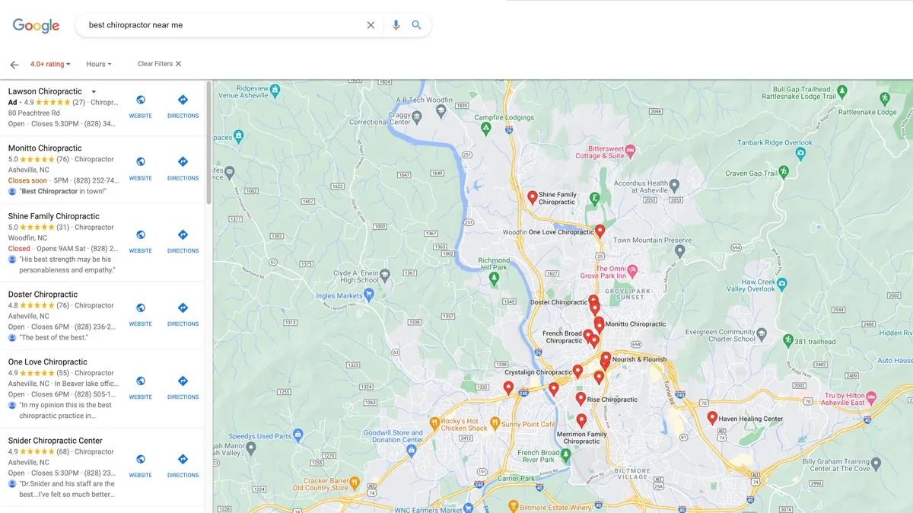Open the Hours filter dropdown
The height and width of the screenshot is (513, 913).
click(99, 65)
